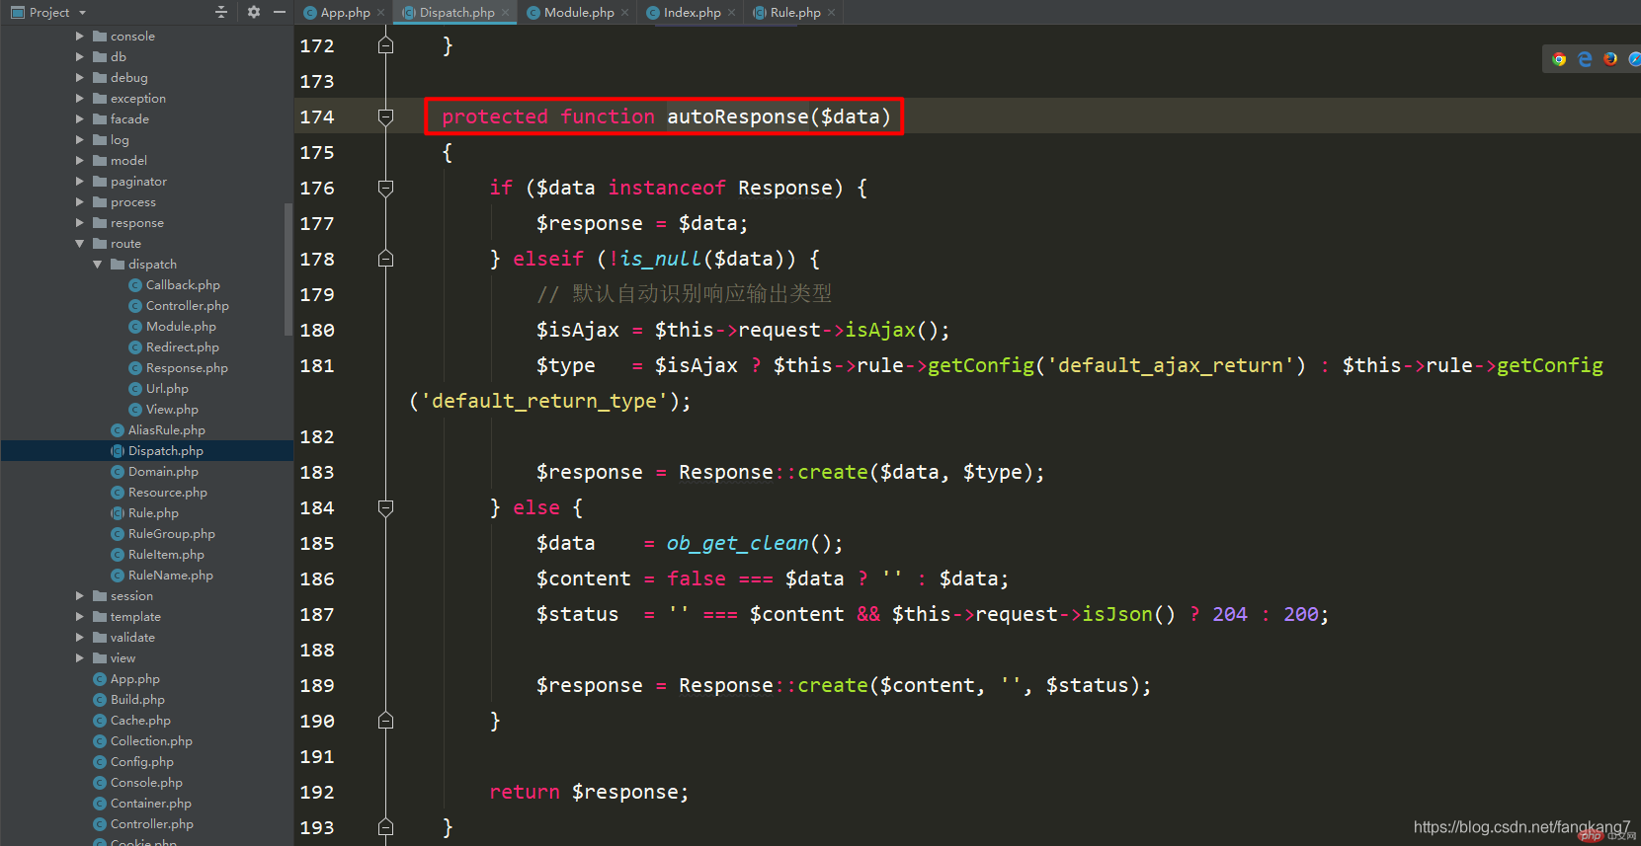Select the response folder
This screenshot has height=846, width=1641.
point(136,222)
